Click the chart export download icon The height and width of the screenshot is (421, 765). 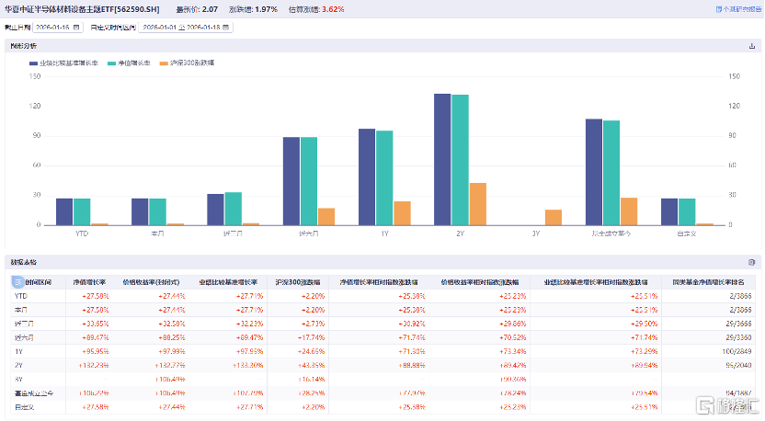[752, 46]
